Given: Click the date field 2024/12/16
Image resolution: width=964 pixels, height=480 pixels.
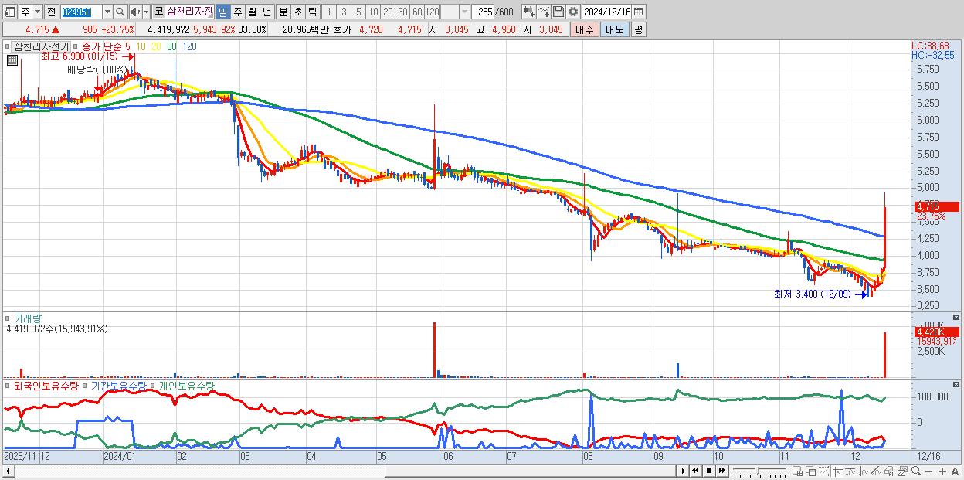Looking at the screenshot, I should 606,12.
